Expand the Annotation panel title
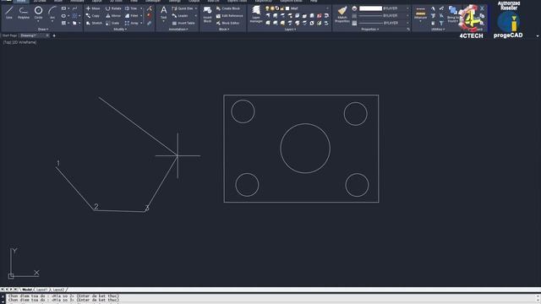 coord(178,30)
